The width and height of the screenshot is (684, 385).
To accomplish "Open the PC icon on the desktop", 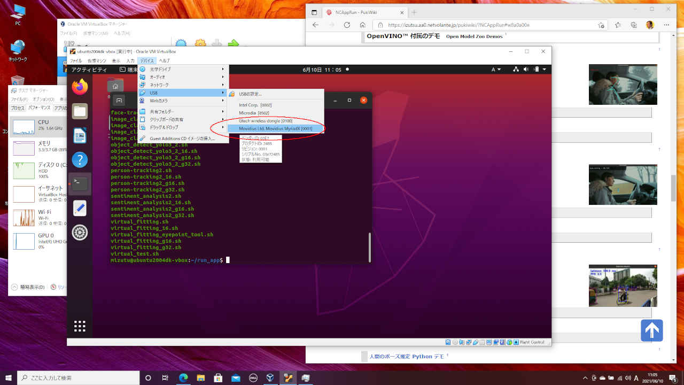I will pos(18,14).
